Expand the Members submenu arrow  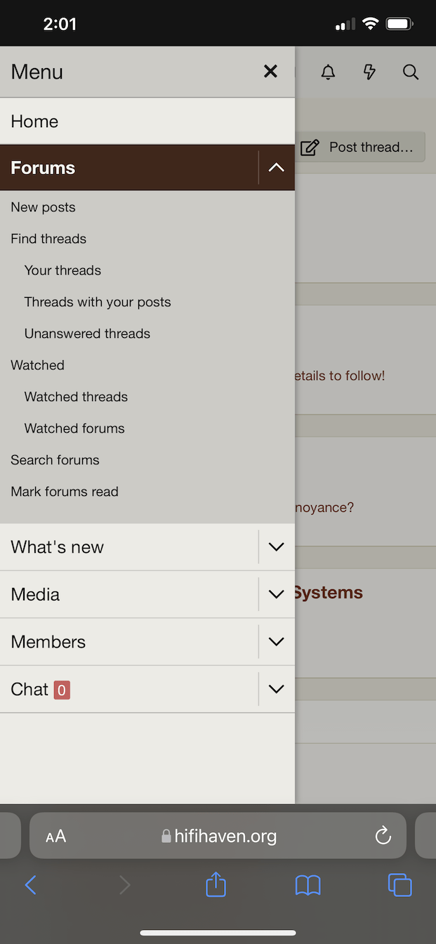(277, 642)
